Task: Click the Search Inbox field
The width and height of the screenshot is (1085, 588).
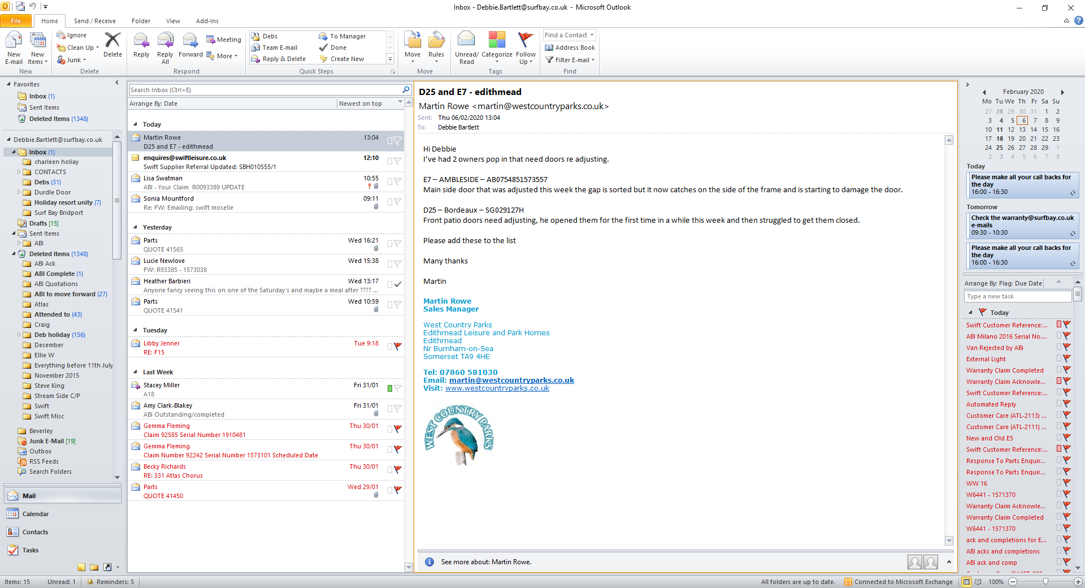Action: coord(265,90)
